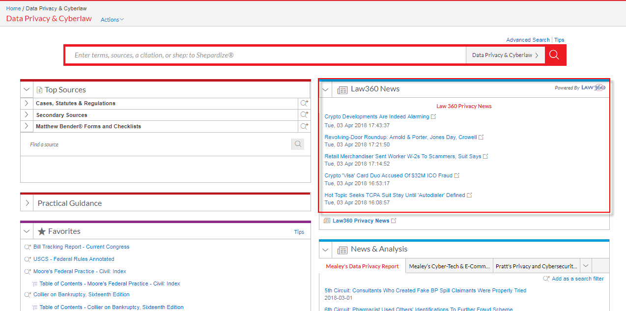Click the Law360 News newspaper icon
The image size is (626, 311).
tap(342, 90)
